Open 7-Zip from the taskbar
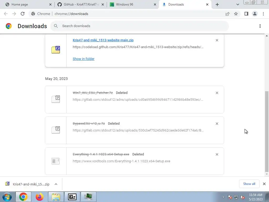Screen dimensions: 269x202 coord(72,197)
